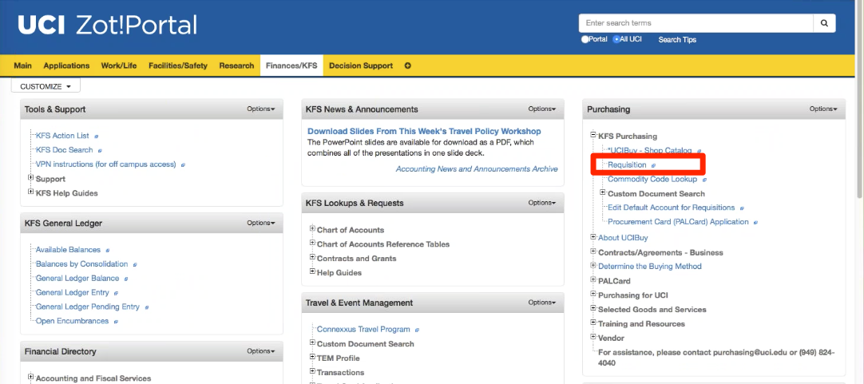Image resolution: width=864 pixels, height=384 pixels.
Task: Open the Search Tips link
Action: coord(677,40)
